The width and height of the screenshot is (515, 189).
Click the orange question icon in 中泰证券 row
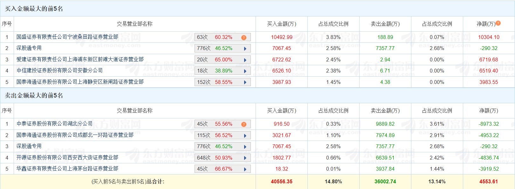point(244,124)
